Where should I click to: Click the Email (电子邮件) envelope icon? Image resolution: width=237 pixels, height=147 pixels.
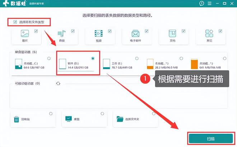tap(135, 33)
